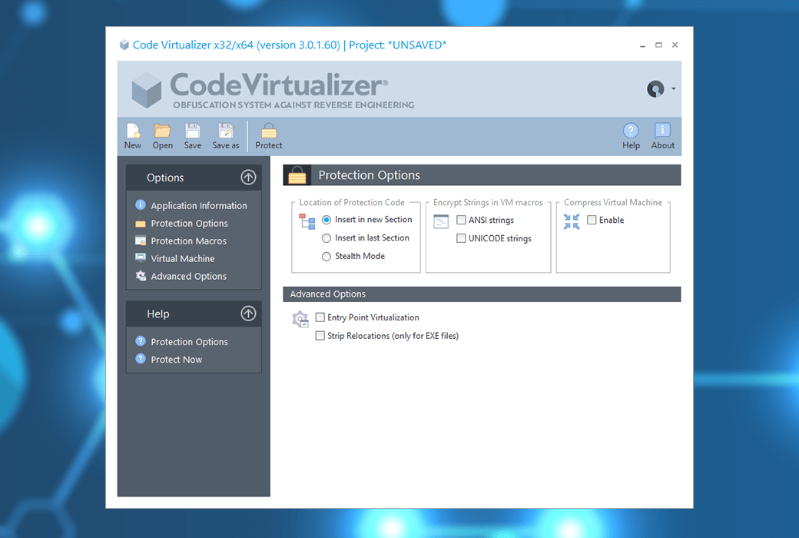Viewport: 799px width, 538px height.
Task: Enable Entry Point Virtualization
Action: click(x=320, y=317)
